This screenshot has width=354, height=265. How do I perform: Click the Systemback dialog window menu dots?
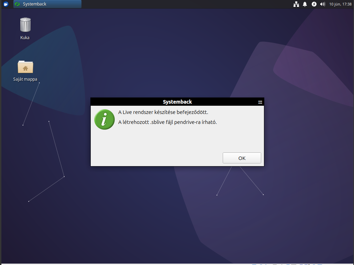(x=260, y=102)
